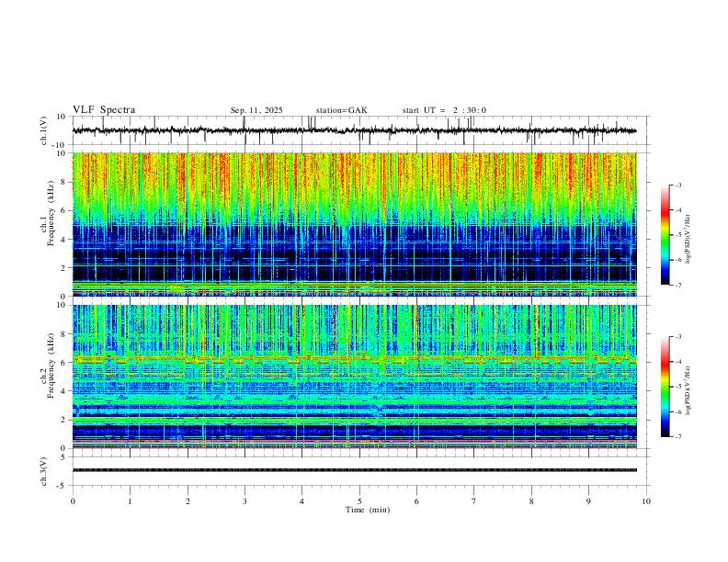Click the lower color scale bar
Image resolution: width=728 pixels, height=562 pixels.
pos(665,387)
